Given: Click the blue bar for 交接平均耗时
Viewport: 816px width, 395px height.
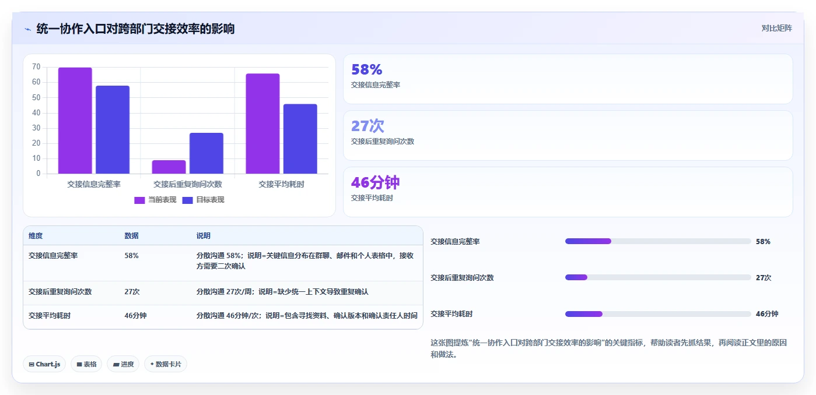Looking at the screenshot, I should pos(300,139).
